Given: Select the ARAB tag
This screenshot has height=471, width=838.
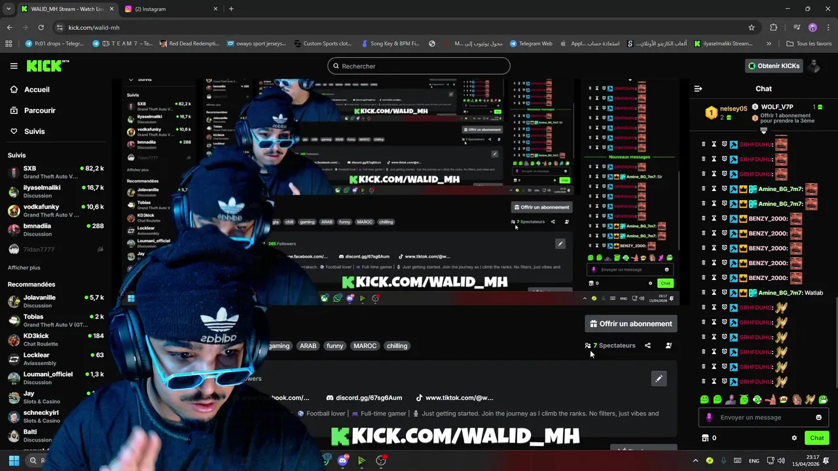Looking at the screenshot, I should pyautogui.click(x=308, y=346).
